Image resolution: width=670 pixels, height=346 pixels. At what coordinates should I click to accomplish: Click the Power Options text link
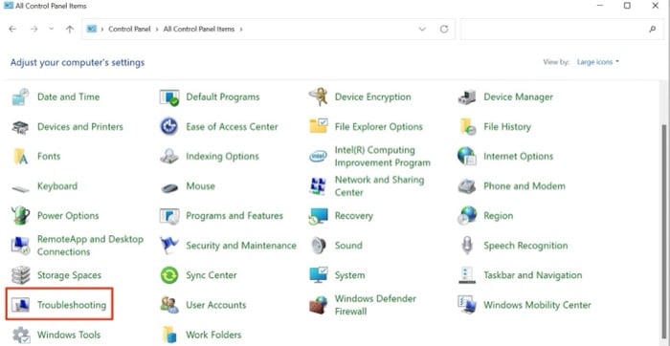(x=68, y=216)
